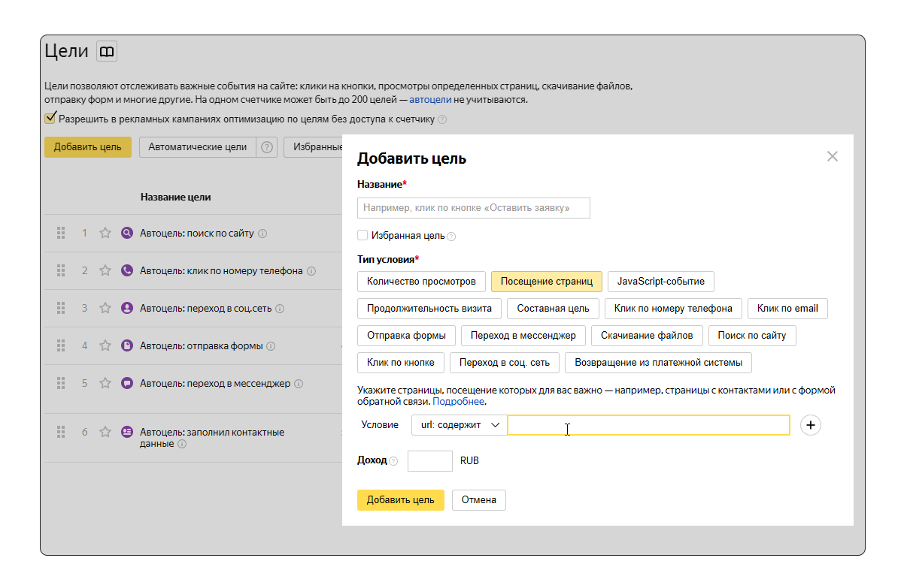
Task: Uncheck the campaign optimization permission checkbox
Action: pos(50,119)
